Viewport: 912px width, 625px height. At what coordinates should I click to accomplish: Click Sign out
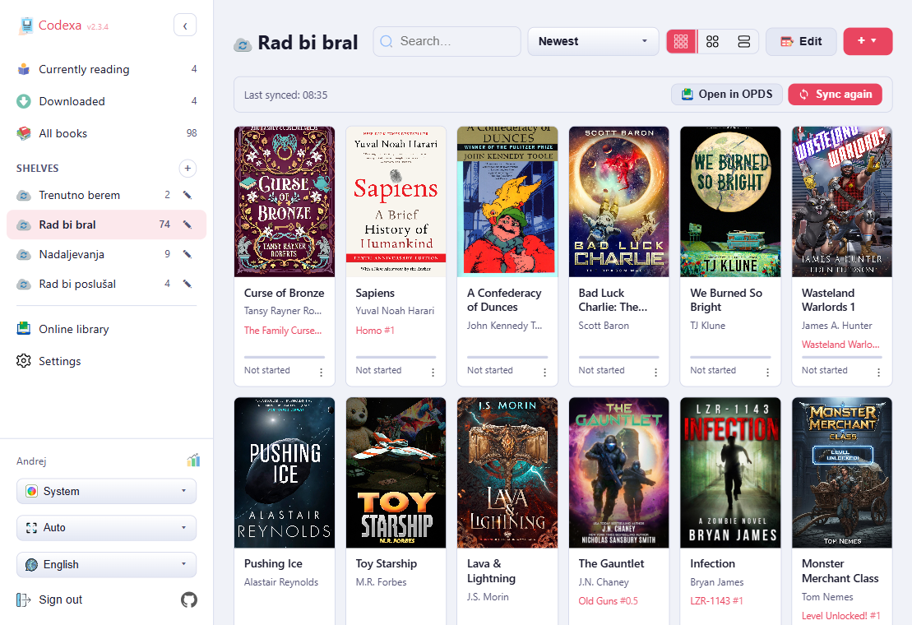click(49, 600)
